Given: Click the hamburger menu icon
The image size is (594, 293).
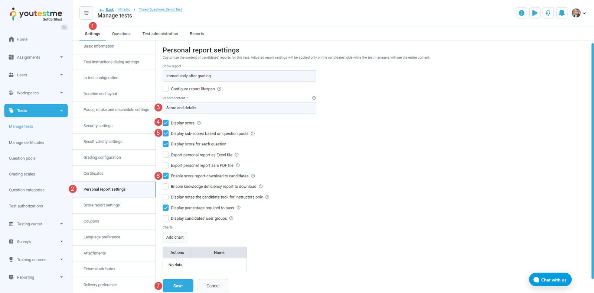Looking at the screenshot, I should [86, 13].
